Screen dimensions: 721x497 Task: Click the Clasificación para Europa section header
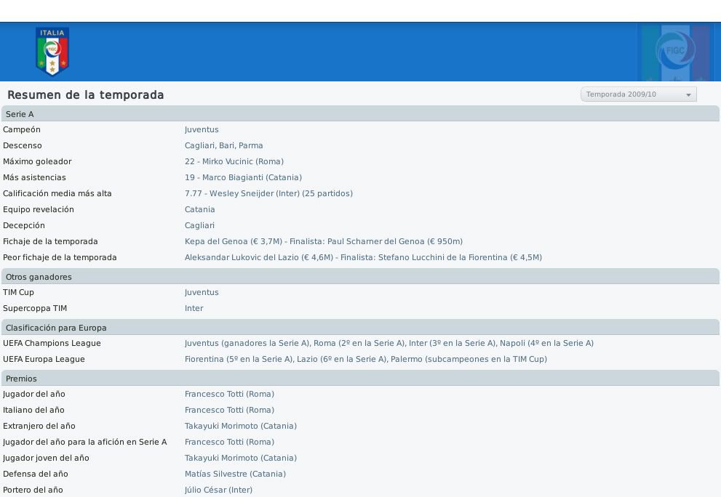360,328
